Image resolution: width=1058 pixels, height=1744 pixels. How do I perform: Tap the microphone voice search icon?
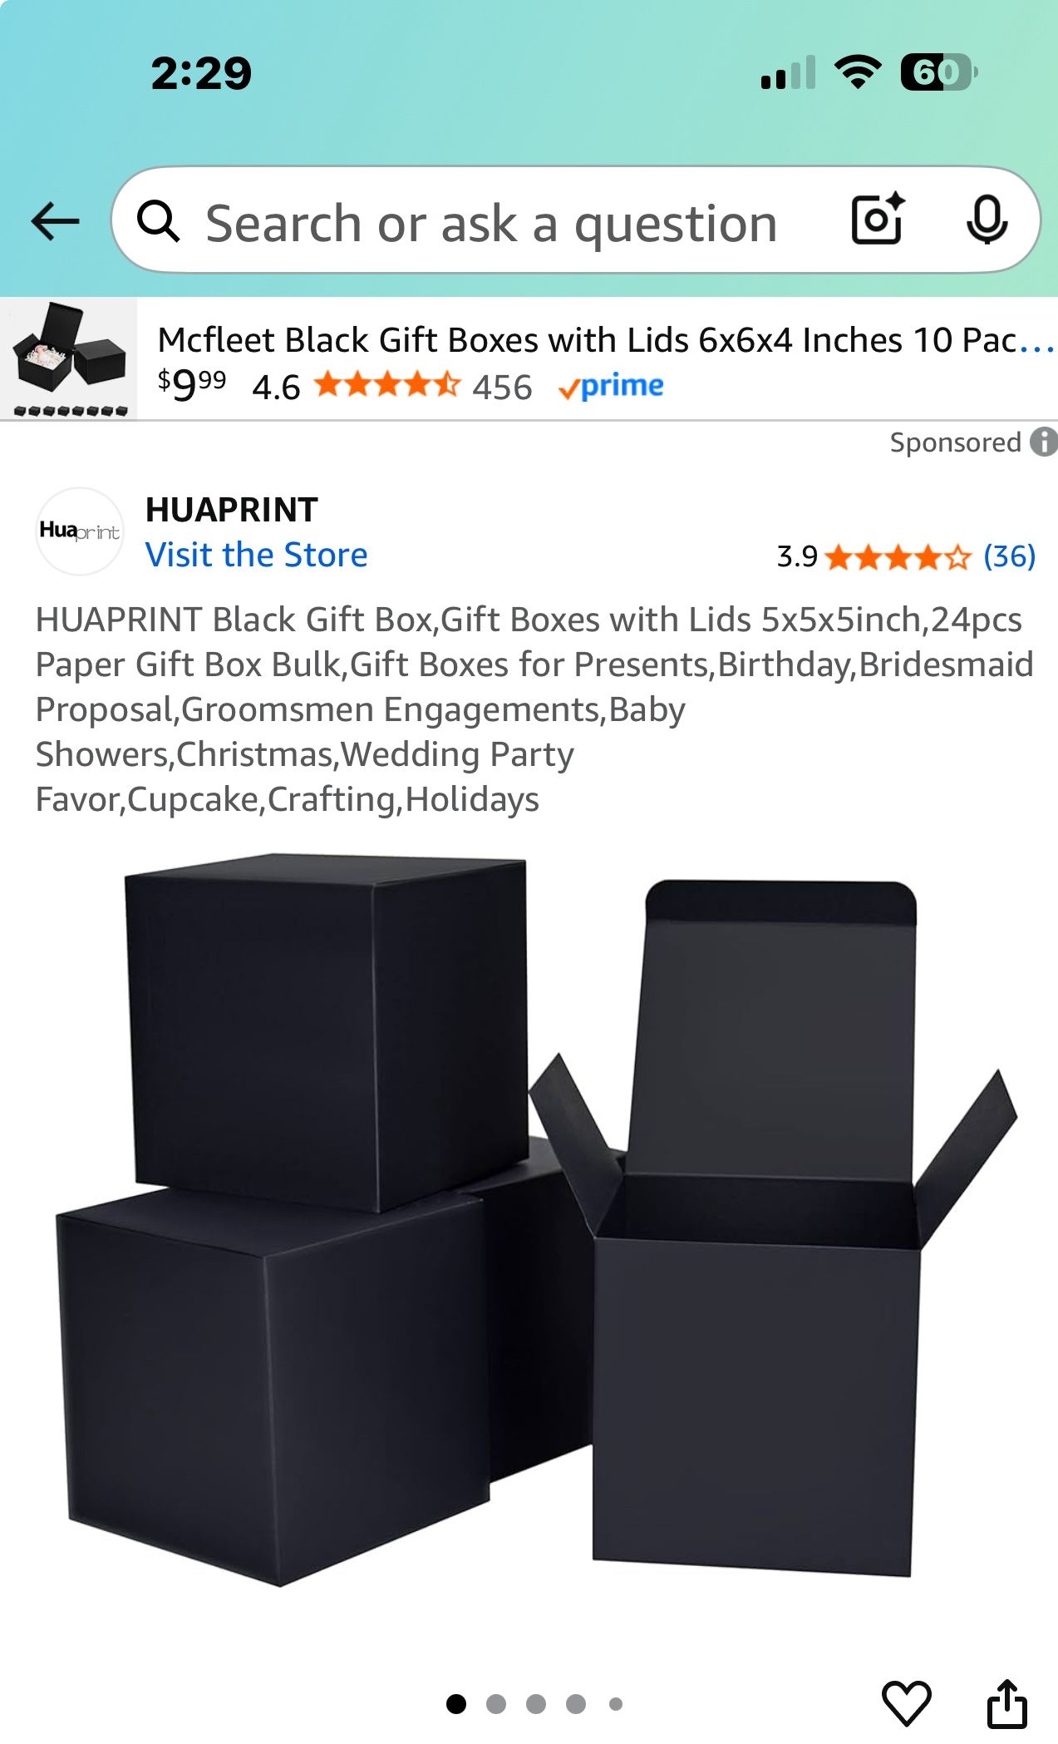tap(987, 220)
